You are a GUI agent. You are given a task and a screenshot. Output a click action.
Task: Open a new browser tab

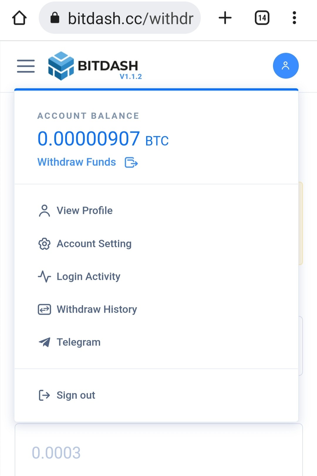[x=225, y=18]
